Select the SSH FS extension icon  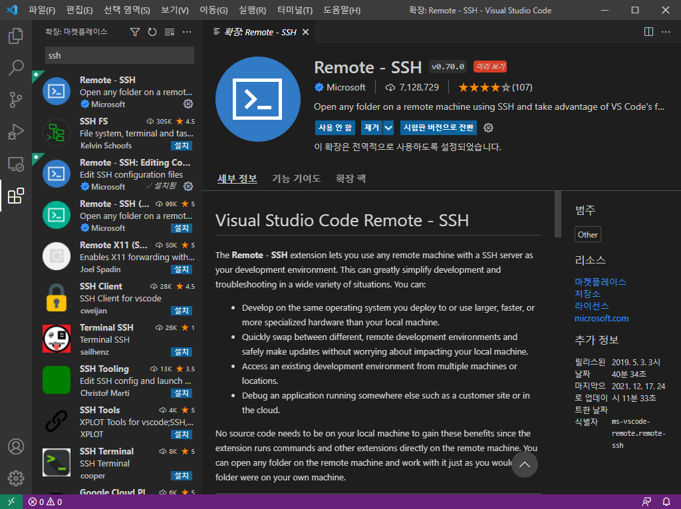57,132
